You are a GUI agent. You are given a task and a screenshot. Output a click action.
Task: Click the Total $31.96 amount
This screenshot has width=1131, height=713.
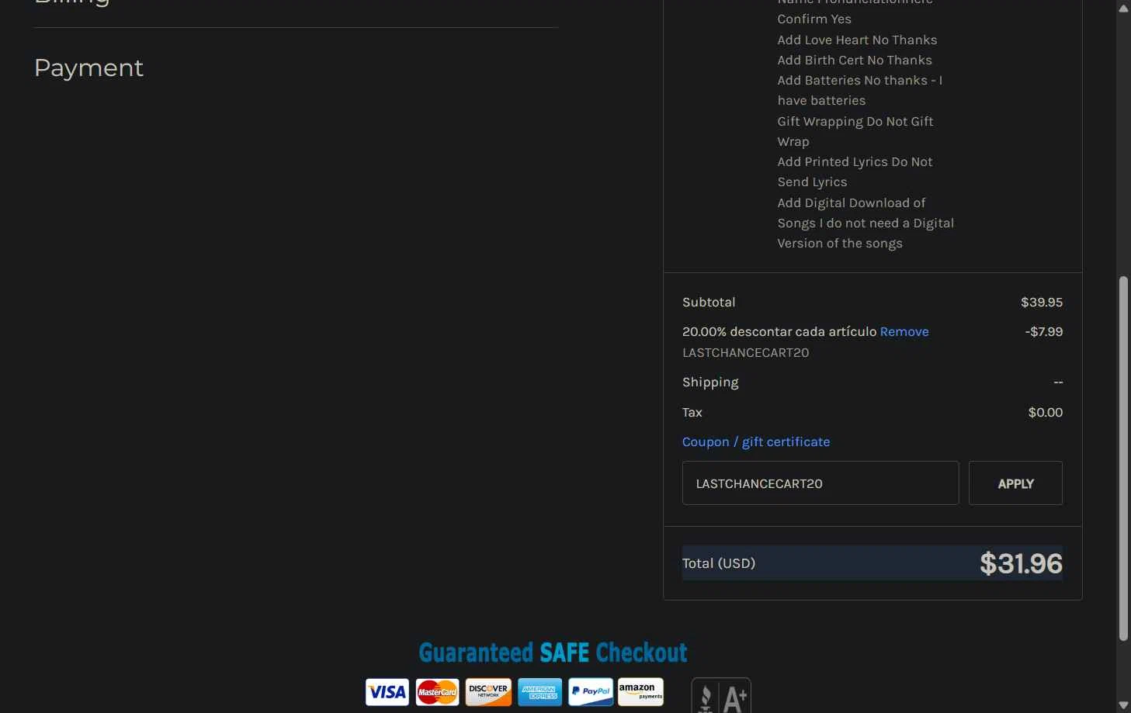(x=1021, y=563)
